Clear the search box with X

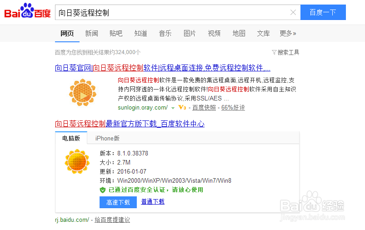pyautogui.click(x=293, y=12)
